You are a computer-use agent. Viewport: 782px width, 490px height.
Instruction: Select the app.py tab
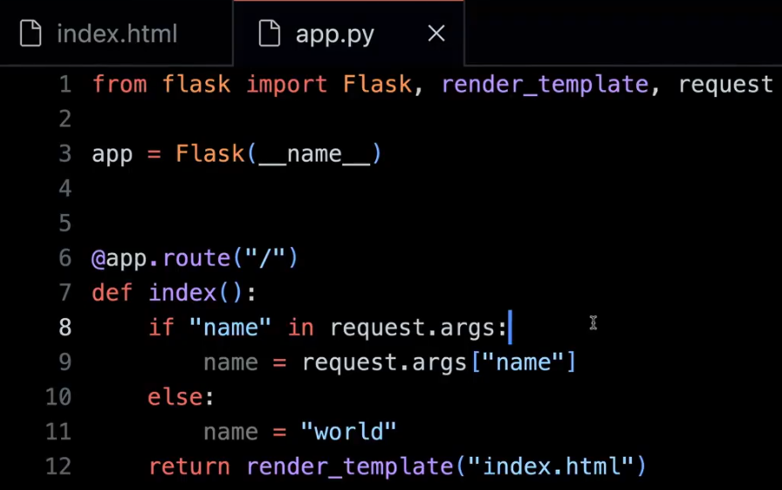tap(334, 34)
